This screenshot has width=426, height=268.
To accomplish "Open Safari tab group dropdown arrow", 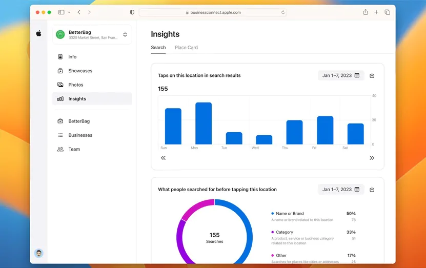I will [x=69, y=12].
